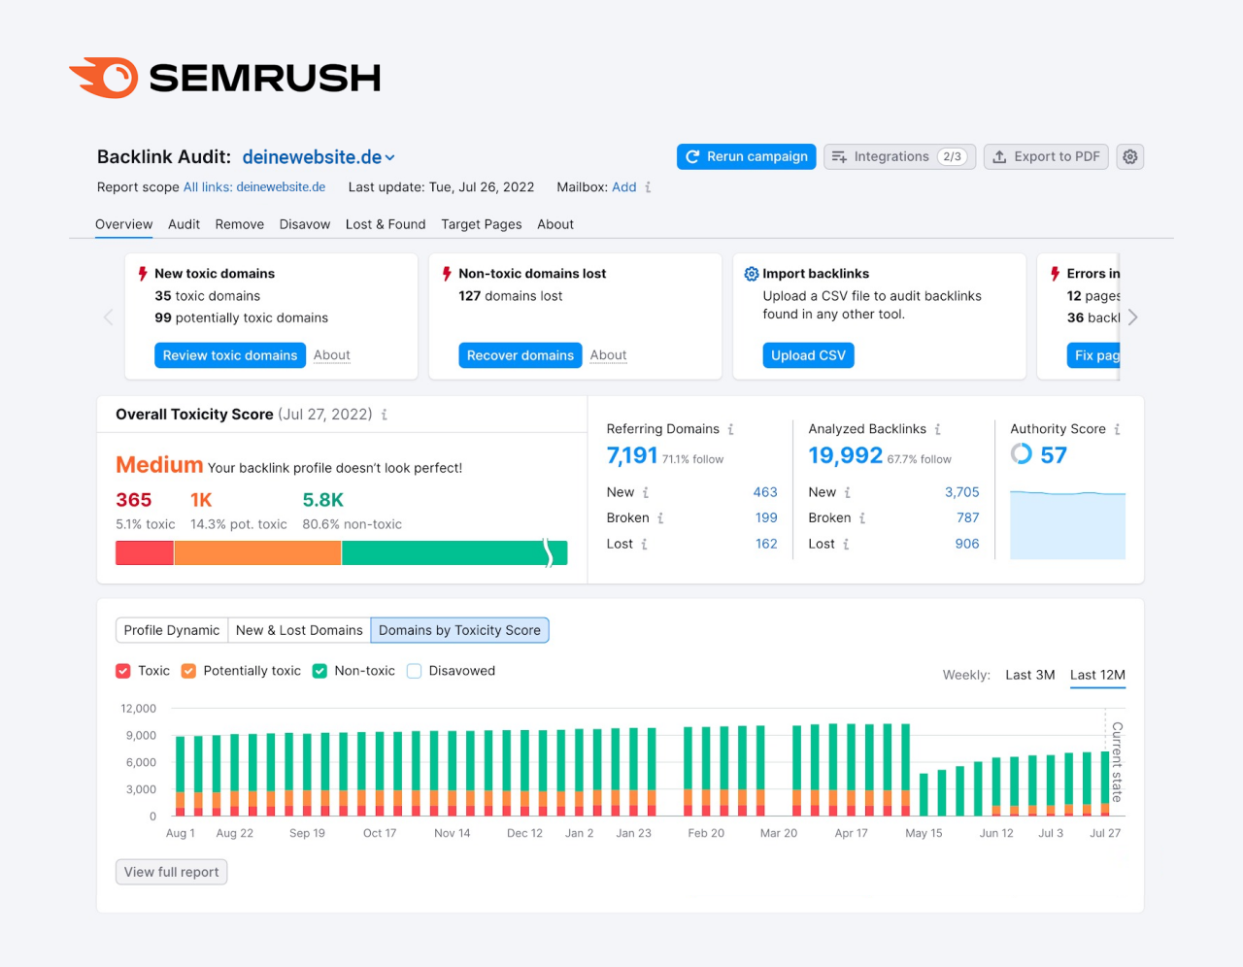Image resolution: width=1243 pixels, height=967 pixels.
Task: Switch to the Disavow tab
Action: coord(304,224)
